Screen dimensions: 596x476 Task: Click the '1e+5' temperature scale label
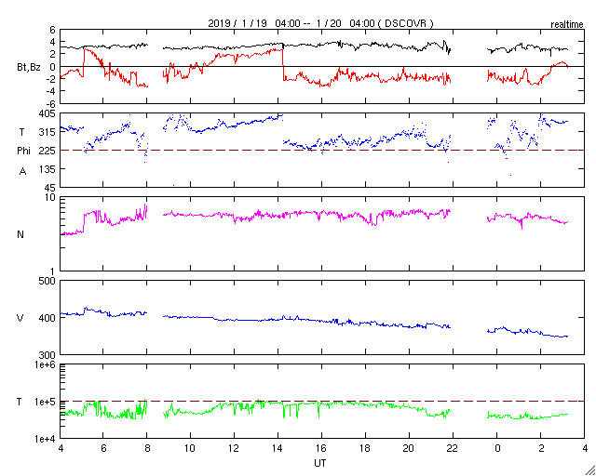(47, 402)
